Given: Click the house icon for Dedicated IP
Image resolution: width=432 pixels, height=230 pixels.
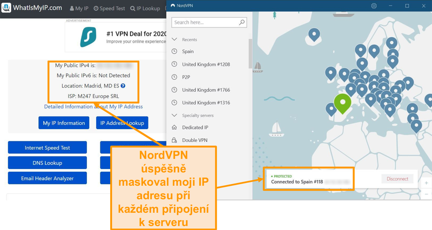Looking at the screenshot, I should (x=174, y=127).
